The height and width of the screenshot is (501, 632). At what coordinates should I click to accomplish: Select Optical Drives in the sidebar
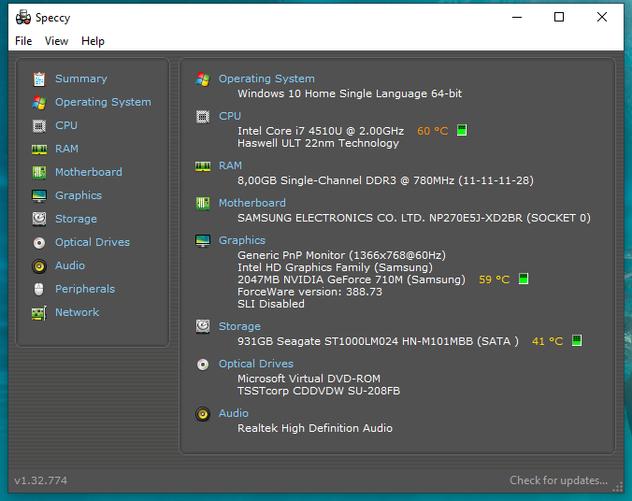93,242
